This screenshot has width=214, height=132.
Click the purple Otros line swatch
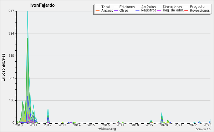point(116,10)
